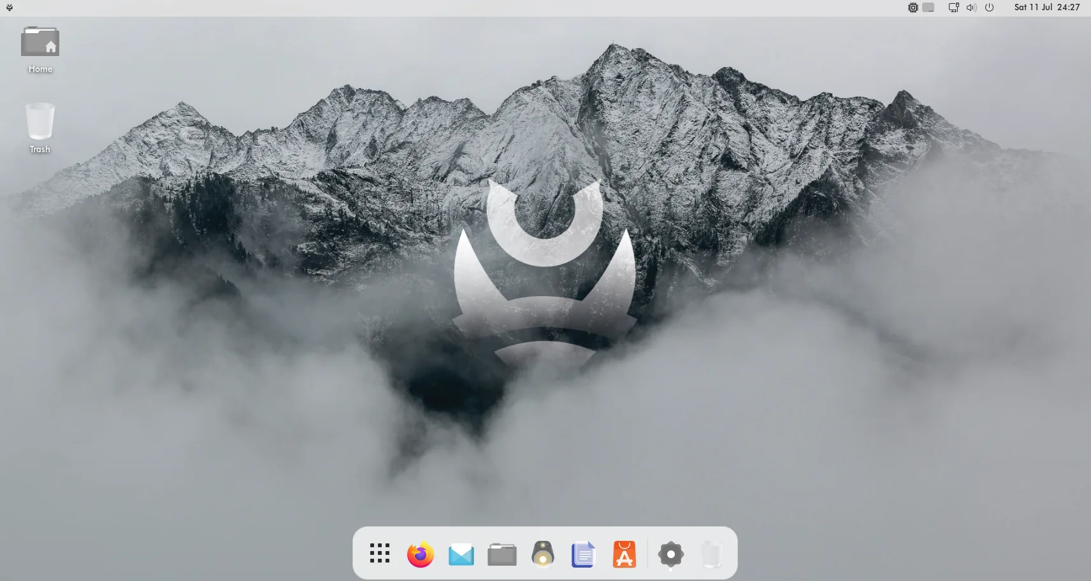The height and width of the screenshot is (581, 1091).
Task: Click the CPU monitor icon in top panel
Action: (x=913, y=8)
